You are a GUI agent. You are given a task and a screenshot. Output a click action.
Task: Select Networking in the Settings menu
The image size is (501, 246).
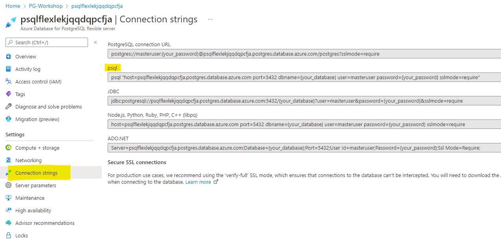(x=28, y=161)
